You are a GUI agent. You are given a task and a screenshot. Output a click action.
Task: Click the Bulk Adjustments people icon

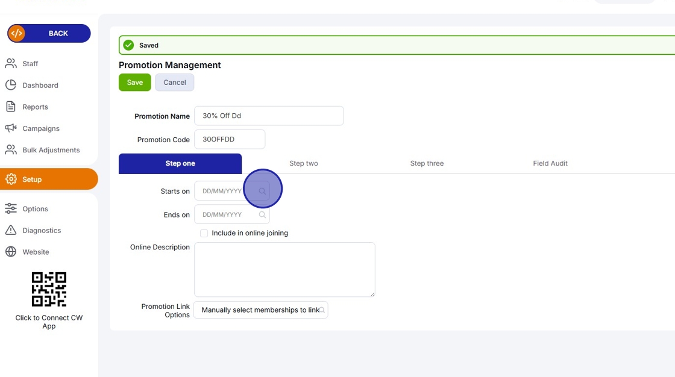pyautogui.click(x=11, y=150)
